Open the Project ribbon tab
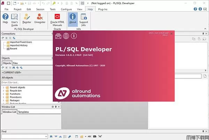Screen dimensions: 209x140 17,9
